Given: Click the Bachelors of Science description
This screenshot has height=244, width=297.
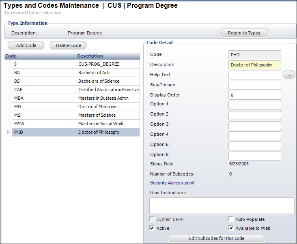Looking at the screenshot, I should [x=108, y=81].
